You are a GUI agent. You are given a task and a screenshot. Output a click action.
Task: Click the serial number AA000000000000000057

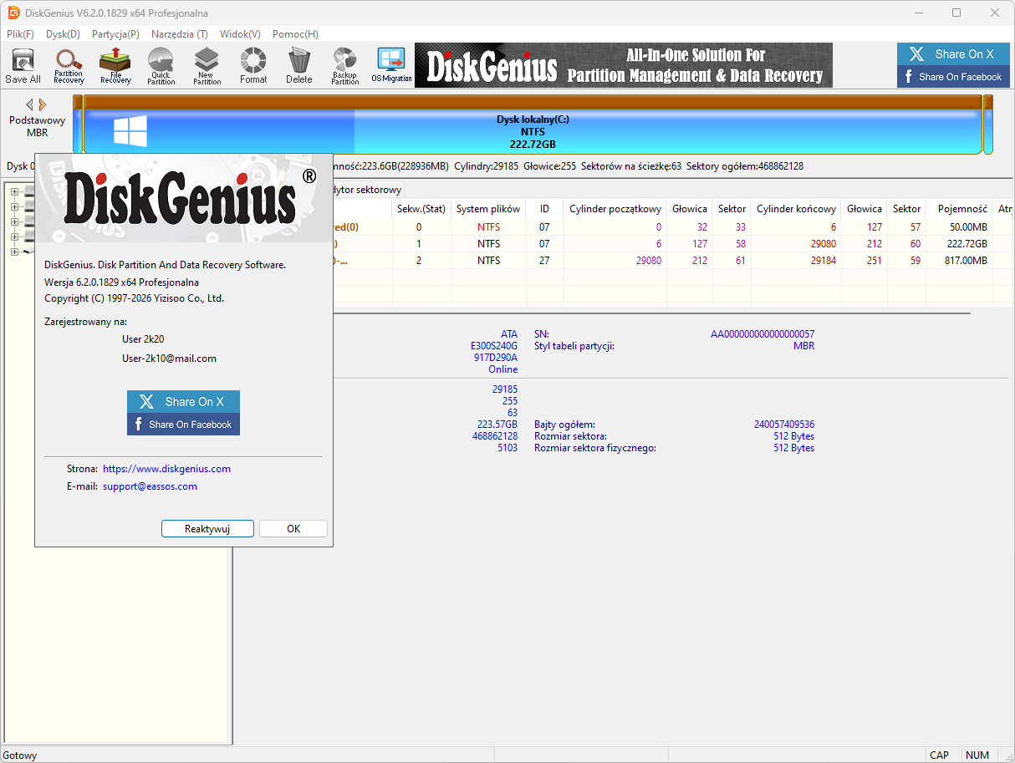click(763, 334)
